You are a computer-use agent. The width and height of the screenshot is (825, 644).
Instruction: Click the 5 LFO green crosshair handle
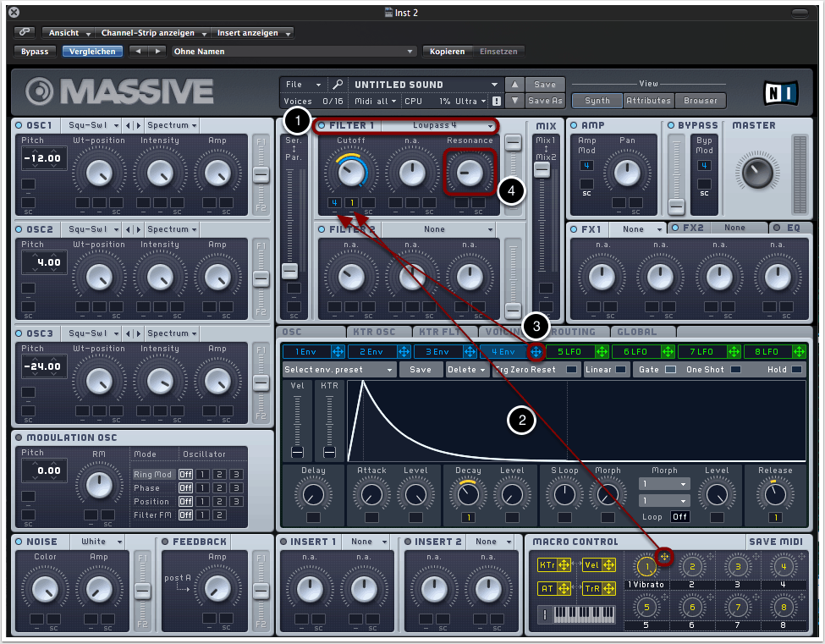(x=602, y=351)
